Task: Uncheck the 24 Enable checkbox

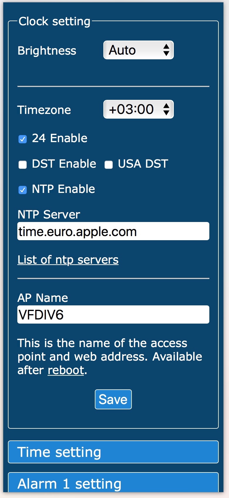Action: 23,139
